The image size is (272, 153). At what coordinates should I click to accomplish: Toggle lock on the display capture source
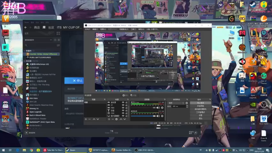pyautogui.click(x=126, y=116)
